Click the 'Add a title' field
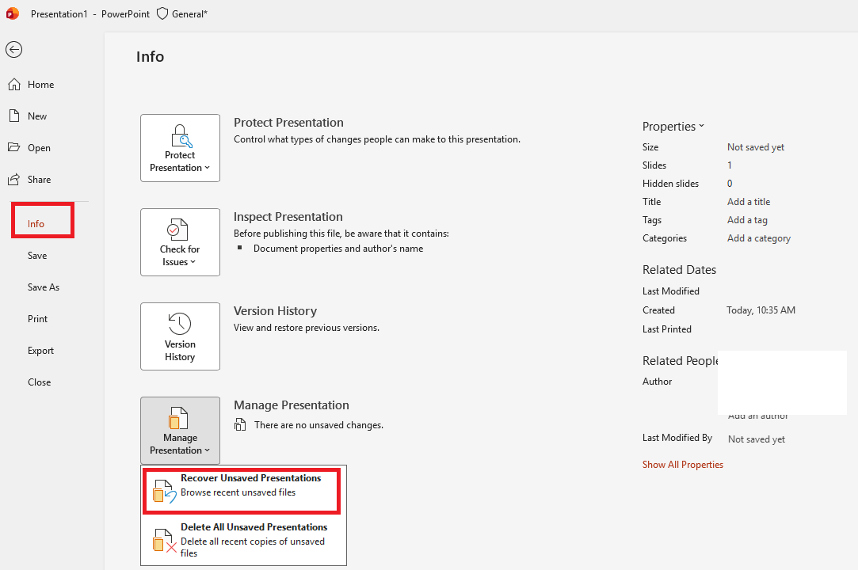Image resolution: width=858 pixels, height=570 pixels. (749, 202)
